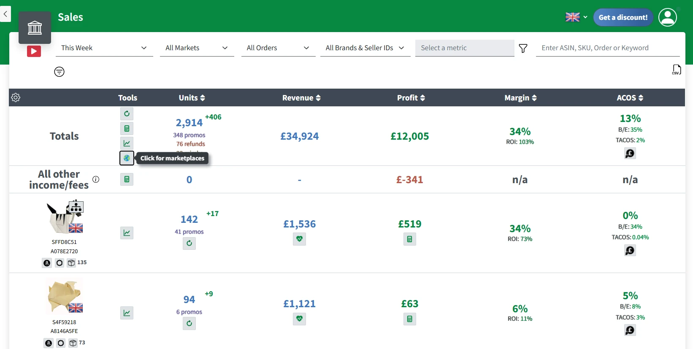Open the user profile avatar
The width and height of the screenshot is (693, 349).
tap(668, 17)
